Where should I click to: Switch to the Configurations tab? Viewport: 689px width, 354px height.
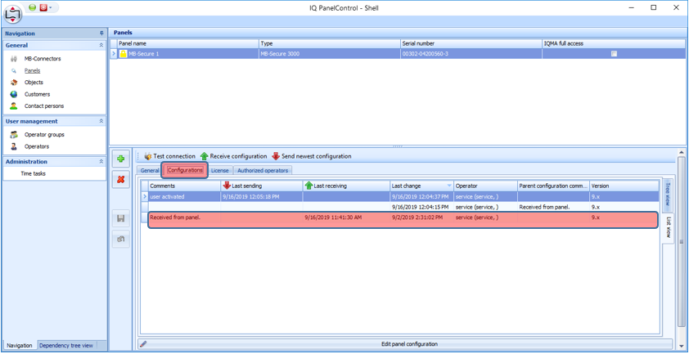click(x=185, y=170)
